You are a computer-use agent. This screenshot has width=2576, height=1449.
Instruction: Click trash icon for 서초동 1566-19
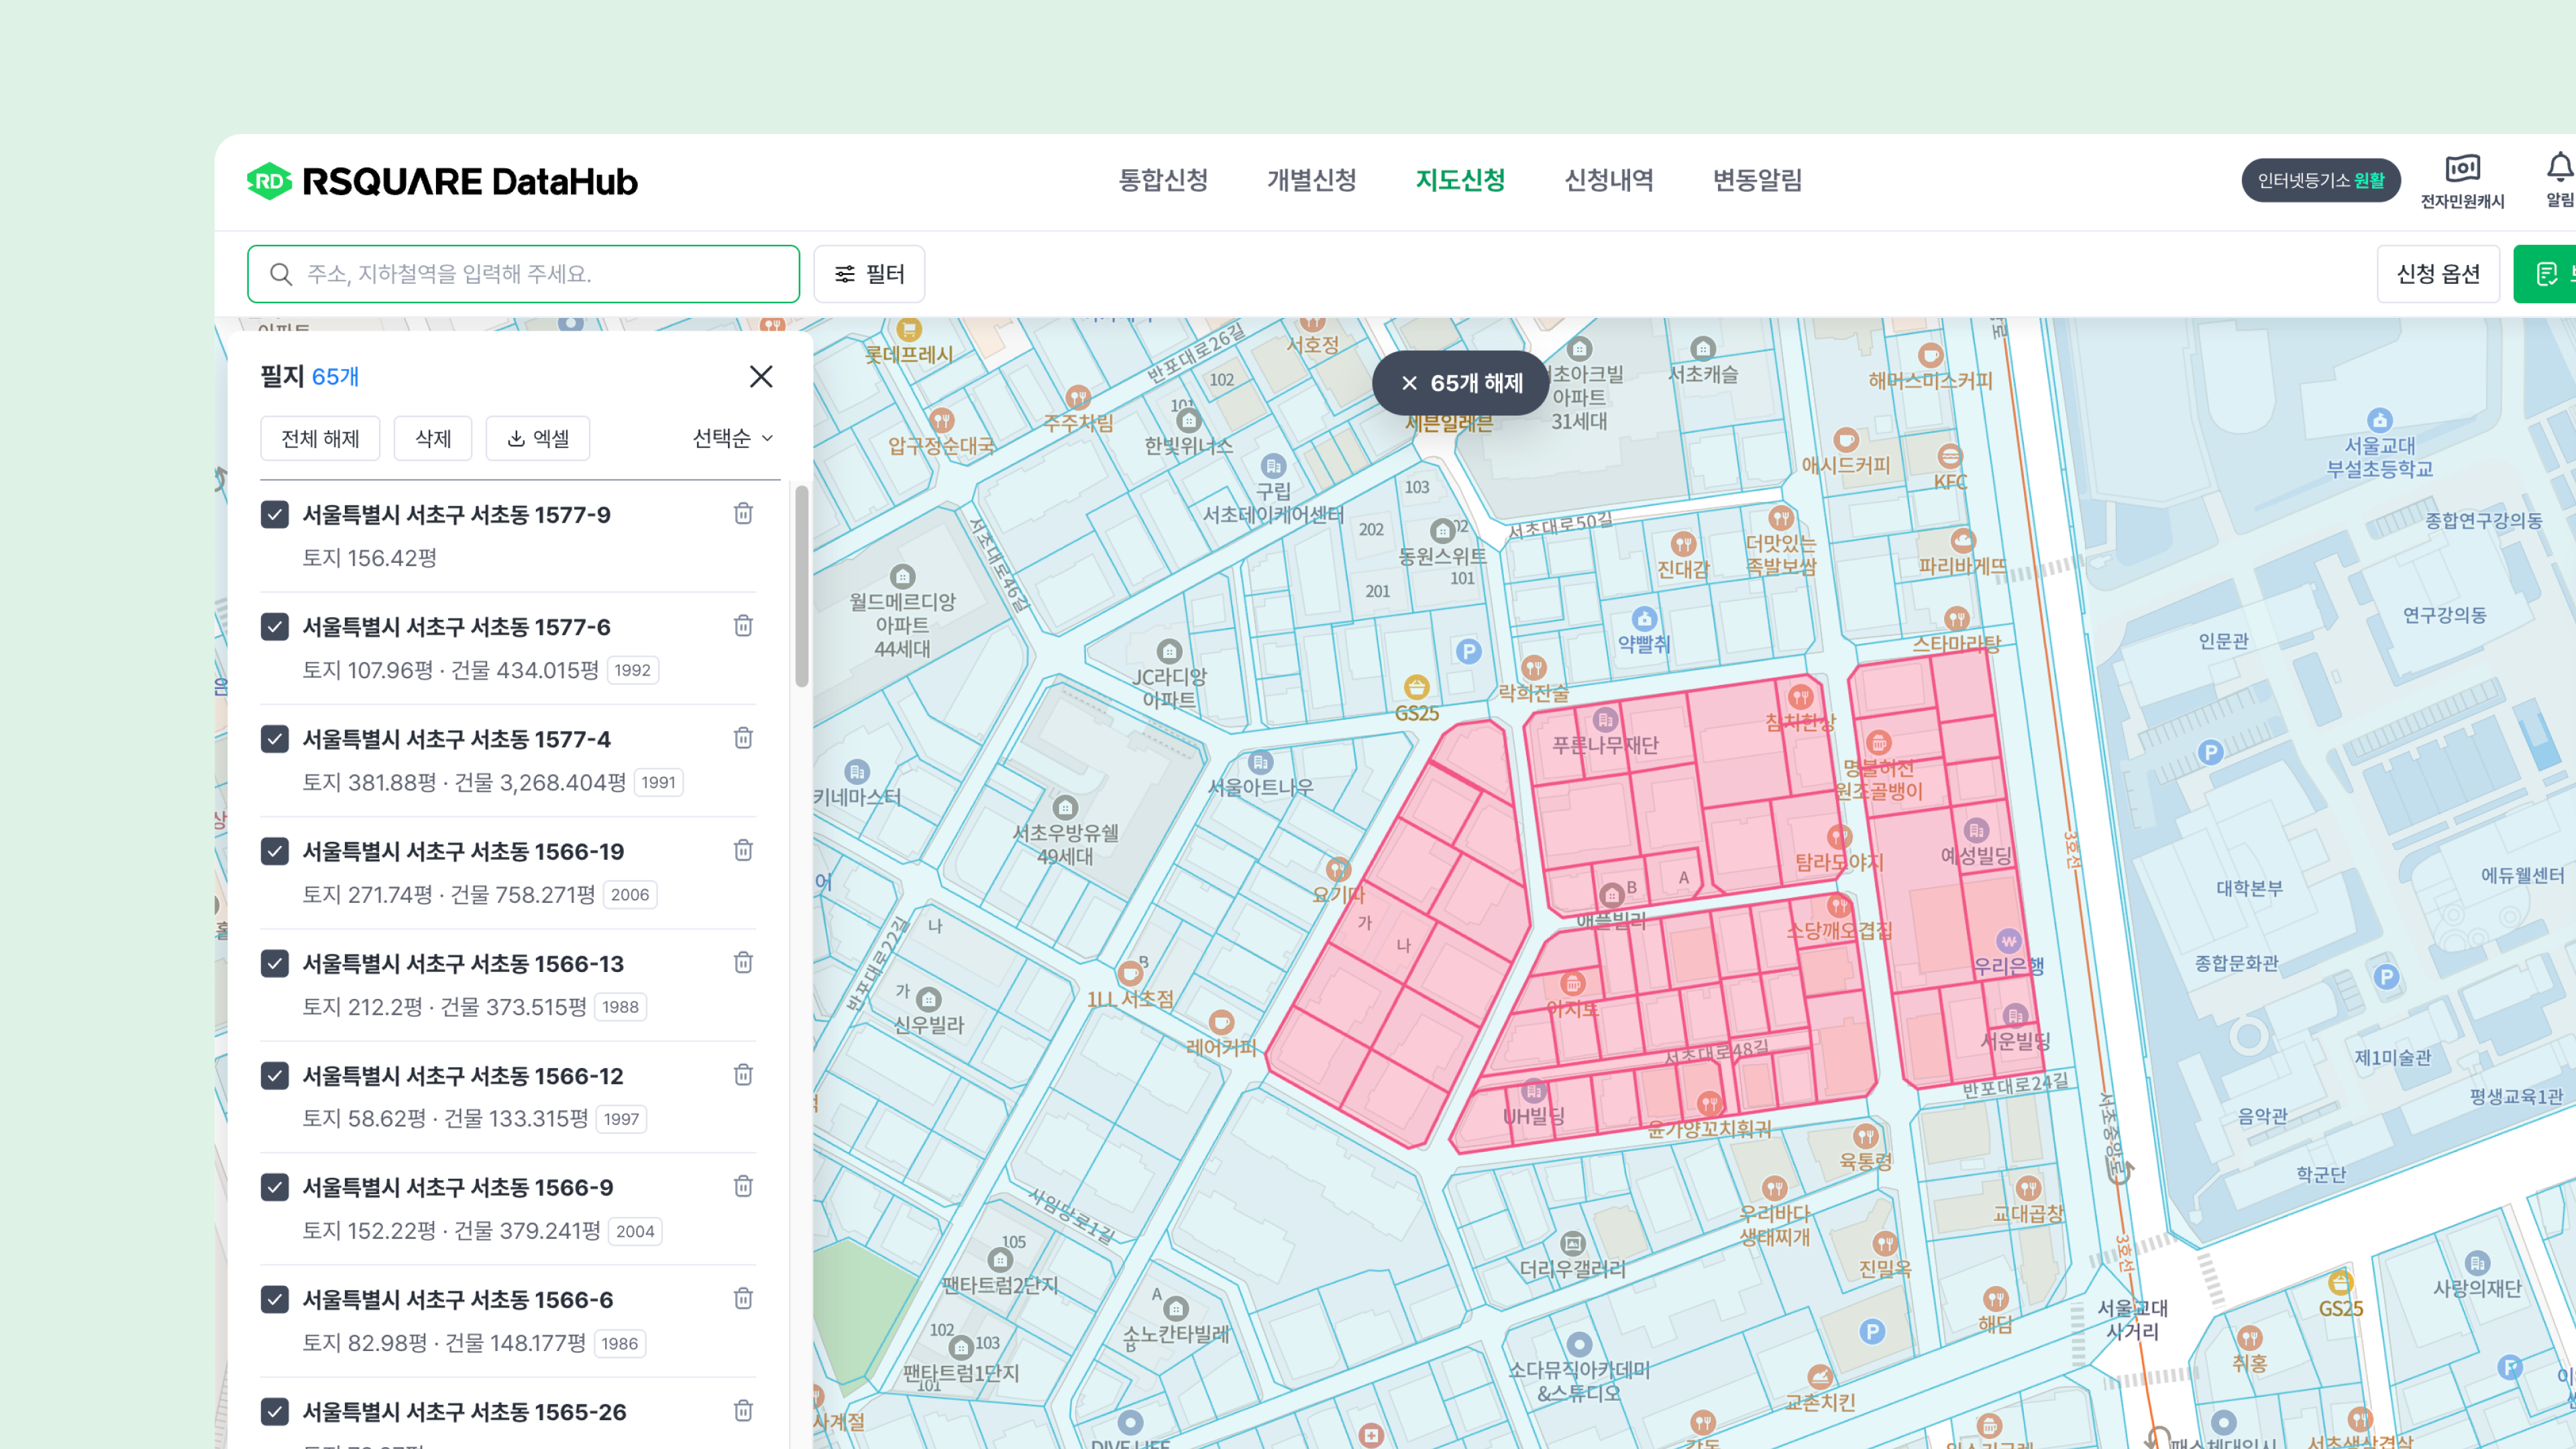coord(743,850)
